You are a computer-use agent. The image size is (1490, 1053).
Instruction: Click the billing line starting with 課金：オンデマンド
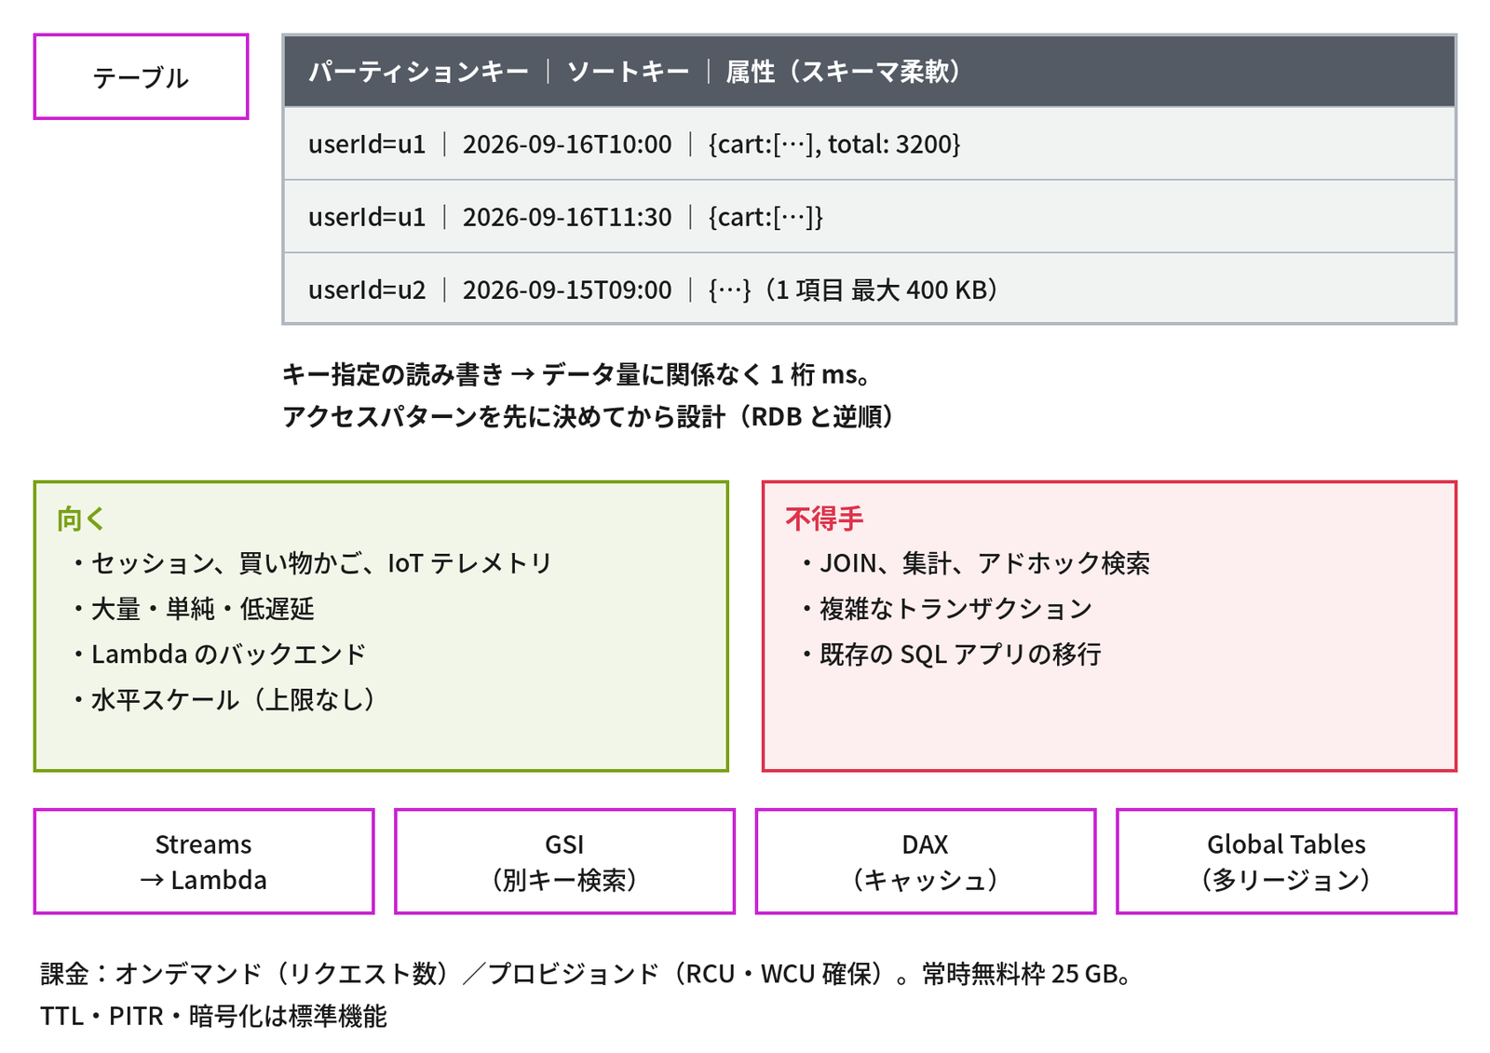587,974
